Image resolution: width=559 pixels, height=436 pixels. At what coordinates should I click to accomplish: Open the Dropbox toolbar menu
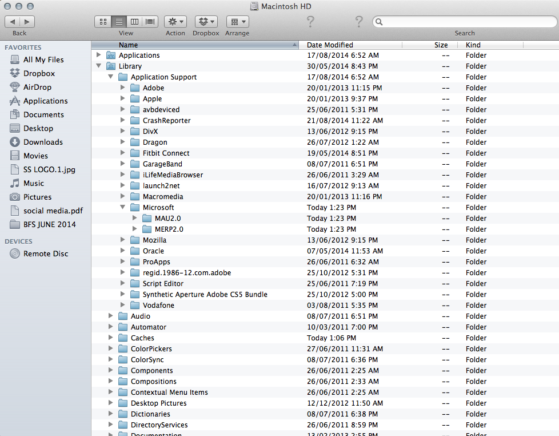(x=206, y=22)
